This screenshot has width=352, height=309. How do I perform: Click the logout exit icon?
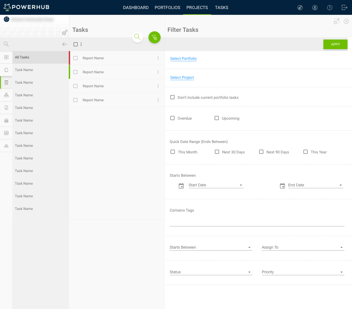[x=345, y=7]
